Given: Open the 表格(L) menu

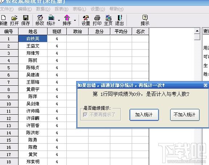Looking at the screenshot, I should click(79, 9).
